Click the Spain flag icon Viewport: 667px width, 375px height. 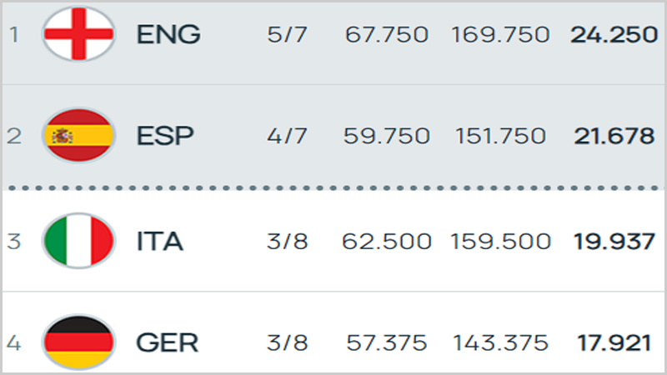[78, 136]
